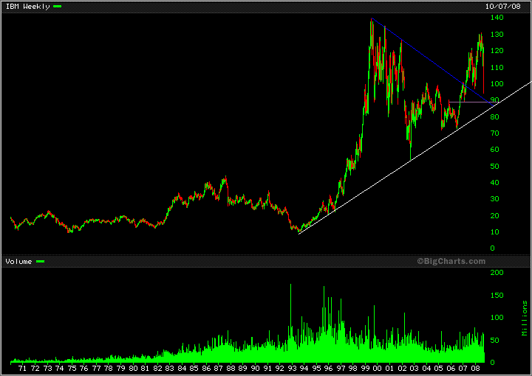Click "0" on the price axis
This screenshot has height=376, width=532.
[x=492, y=248]
